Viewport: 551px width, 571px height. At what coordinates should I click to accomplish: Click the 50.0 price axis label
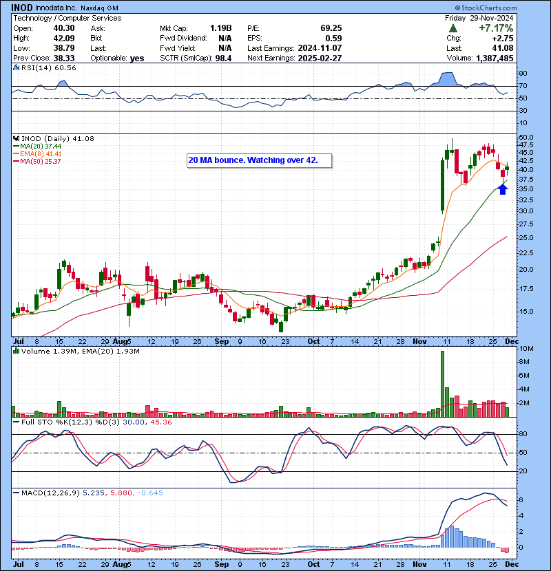point(526,138)
